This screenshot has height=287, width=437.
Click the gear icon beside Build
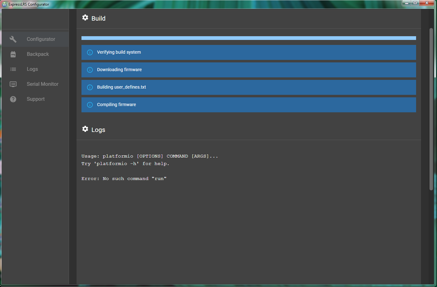[85, 17]
